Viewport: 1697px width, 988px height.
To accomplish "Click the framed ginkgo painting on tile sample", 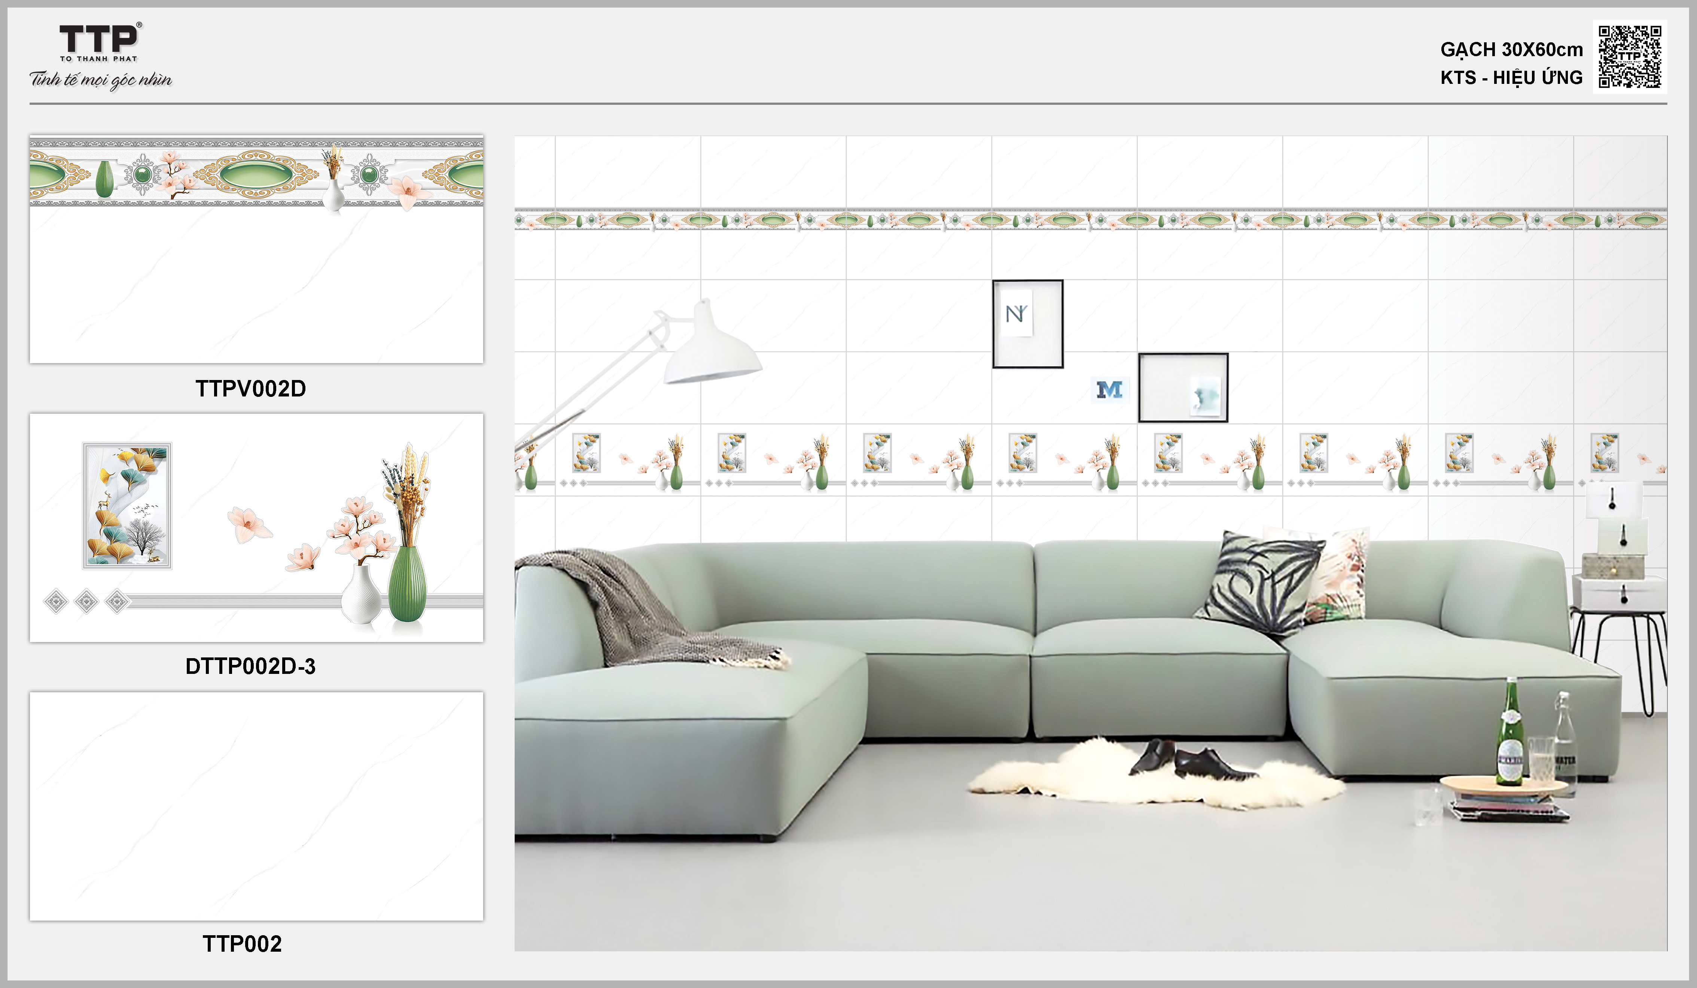I will click(127, 505).
